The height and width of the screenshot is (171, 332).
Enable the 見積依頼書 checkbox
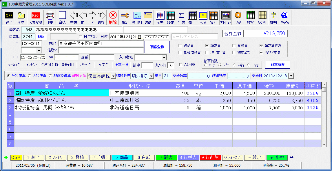coord(180,52)
